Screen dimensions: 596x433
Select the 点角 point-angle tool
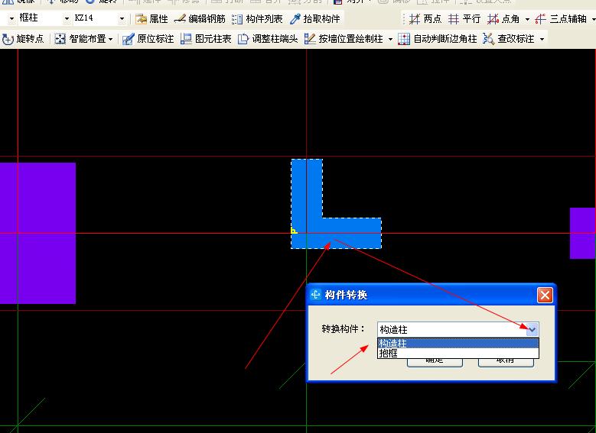[503, 18]
